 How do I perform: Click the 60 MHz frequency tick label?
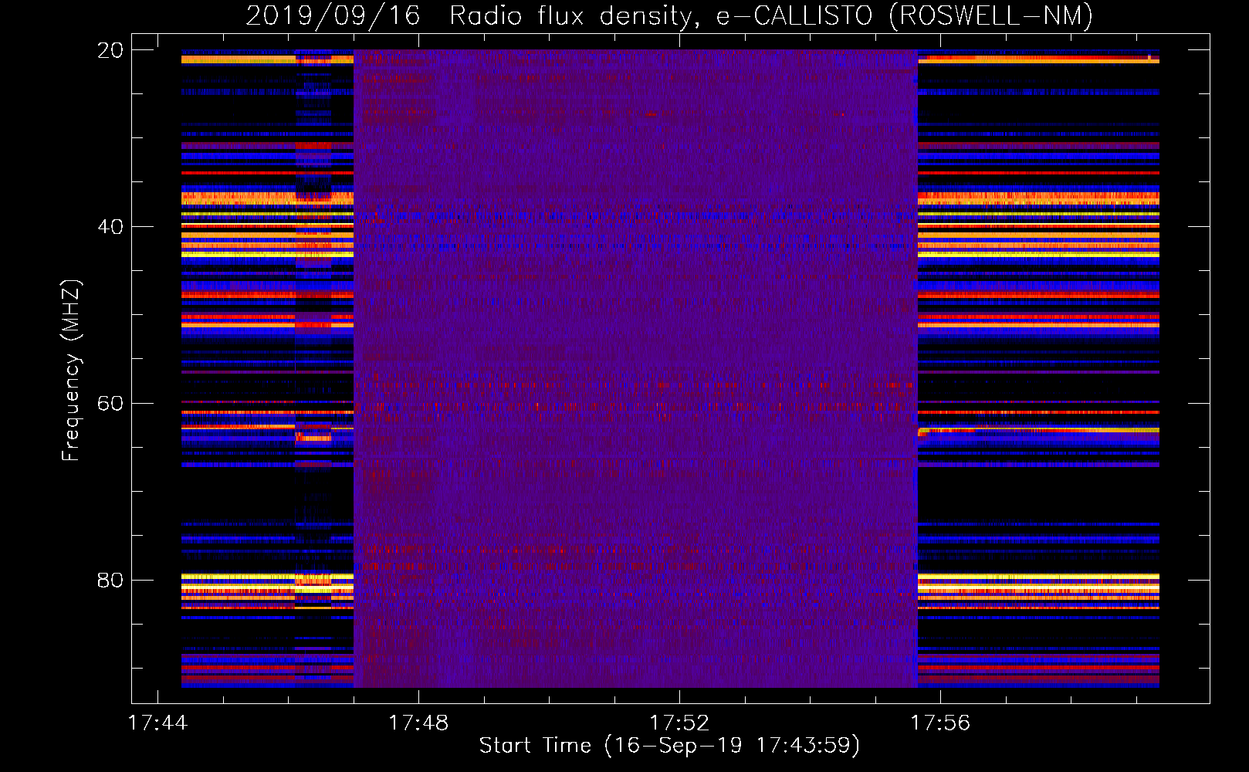(110, 404)
